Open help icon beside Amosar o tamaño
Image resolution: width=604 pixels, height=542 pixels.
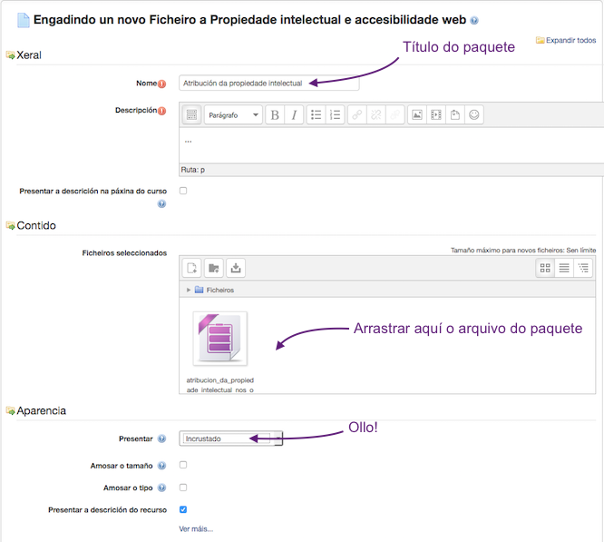[x=161, y=466]
